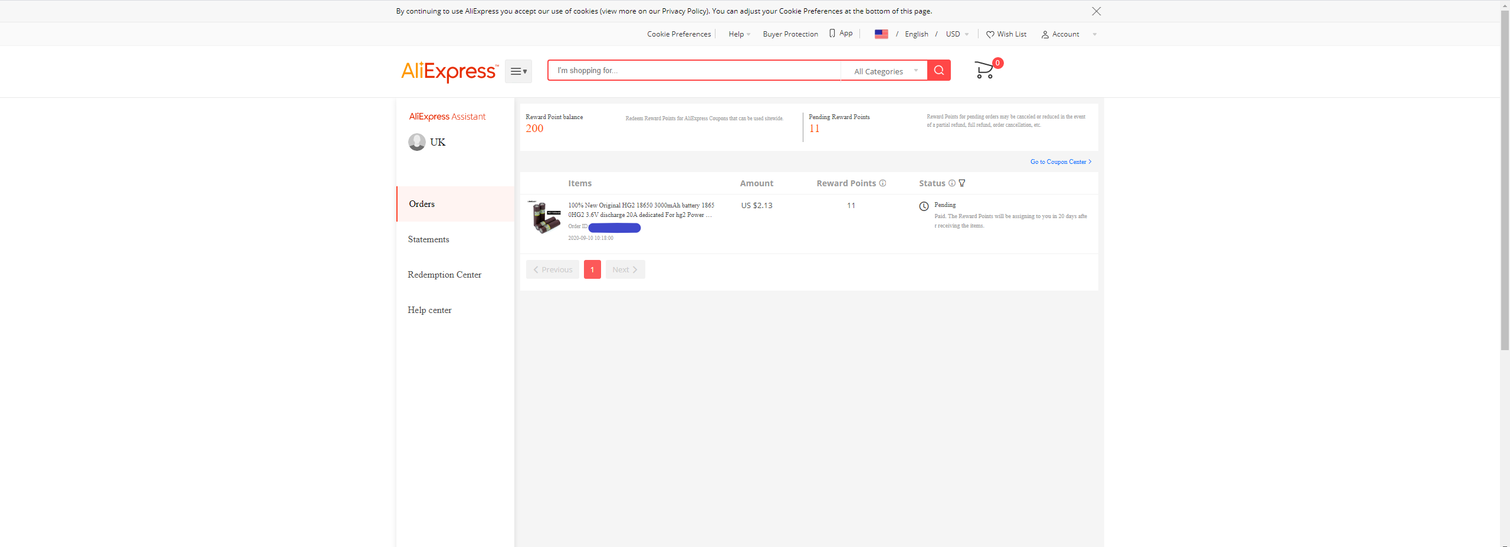Focus the 'I'm shopping for...' search field
1510x547 pixels.
[x=694, y=70]
